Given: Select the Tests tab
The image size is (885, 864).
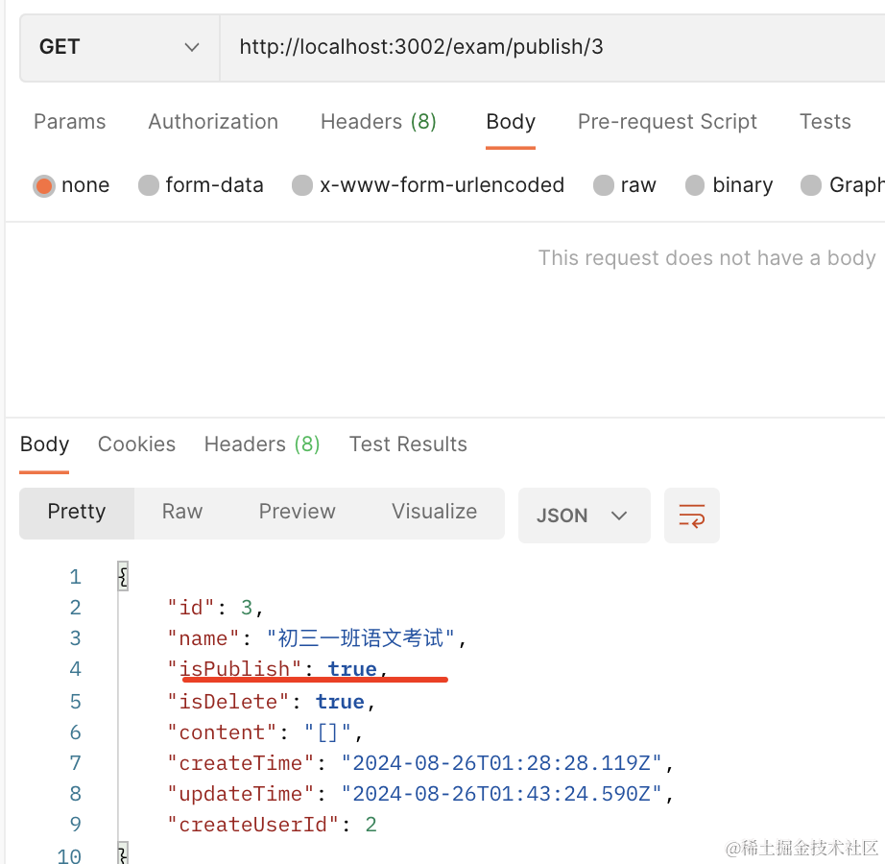Looking at the screenshot, I should pos(825,122).
